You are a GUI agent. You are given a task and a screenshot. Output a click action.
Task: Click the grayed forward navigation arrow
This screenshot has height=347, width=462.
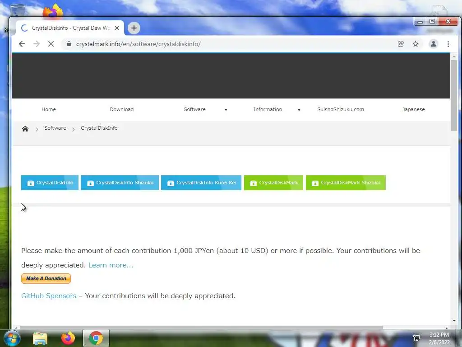pos(37,44)
